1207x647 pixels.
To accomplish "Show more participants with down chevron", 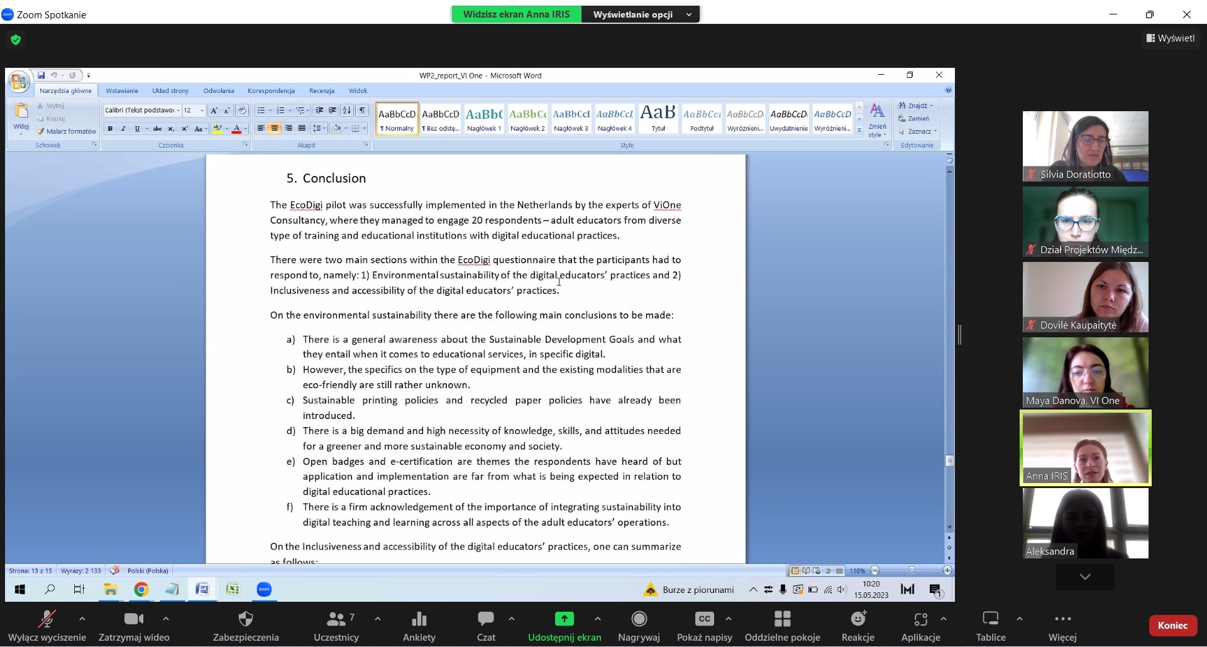I will point(1085,577).
